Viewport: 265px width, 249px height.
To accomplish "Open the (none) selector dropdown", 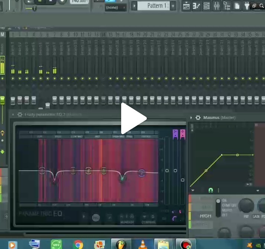I will click(116, 7).
